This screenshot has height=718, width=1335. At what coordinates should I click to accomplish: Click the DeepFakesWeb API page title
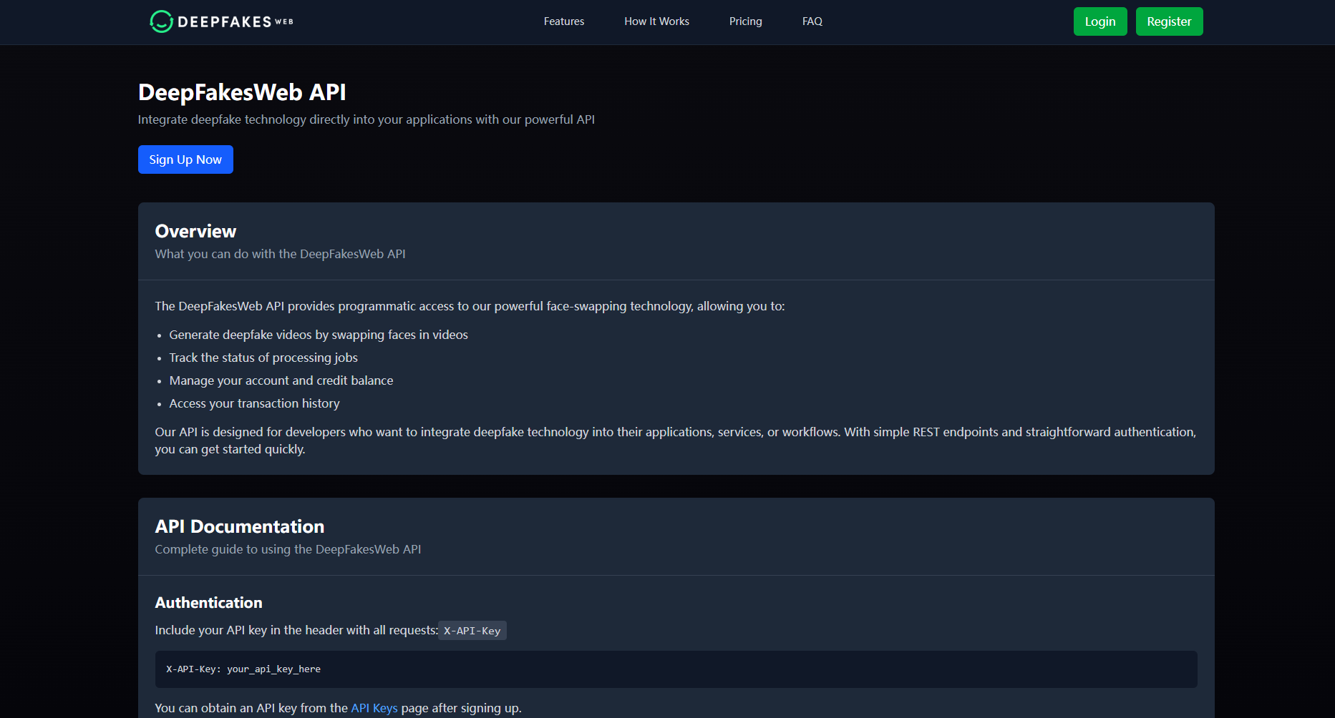242,92
